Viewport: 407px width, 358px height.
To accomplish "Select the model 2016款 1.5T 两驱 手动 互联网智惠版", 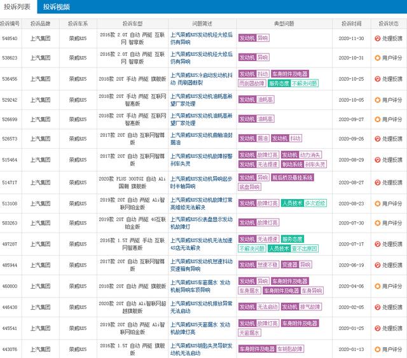I will click(132, 244).
